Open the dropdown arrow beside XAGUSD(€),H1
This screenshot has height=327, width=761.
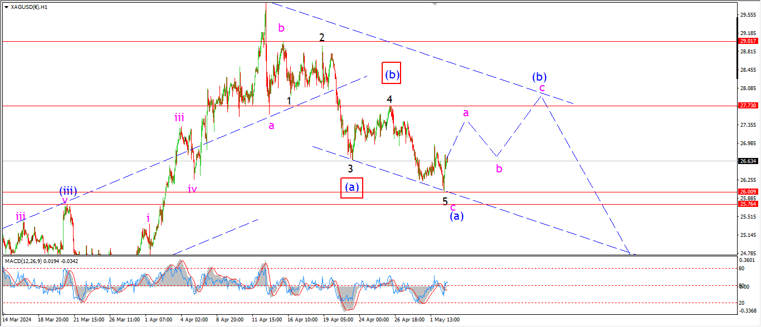coord(6,7)
